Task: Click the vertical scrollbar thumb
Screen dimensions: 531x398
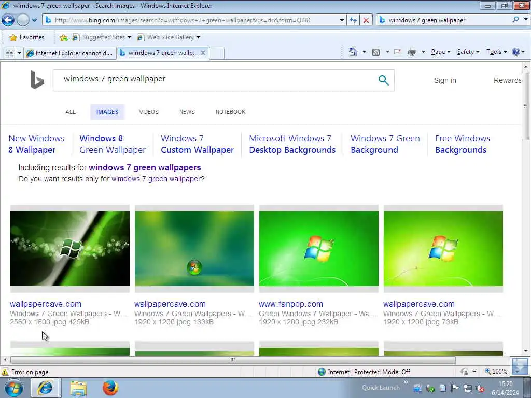Action: pos(525,106)
